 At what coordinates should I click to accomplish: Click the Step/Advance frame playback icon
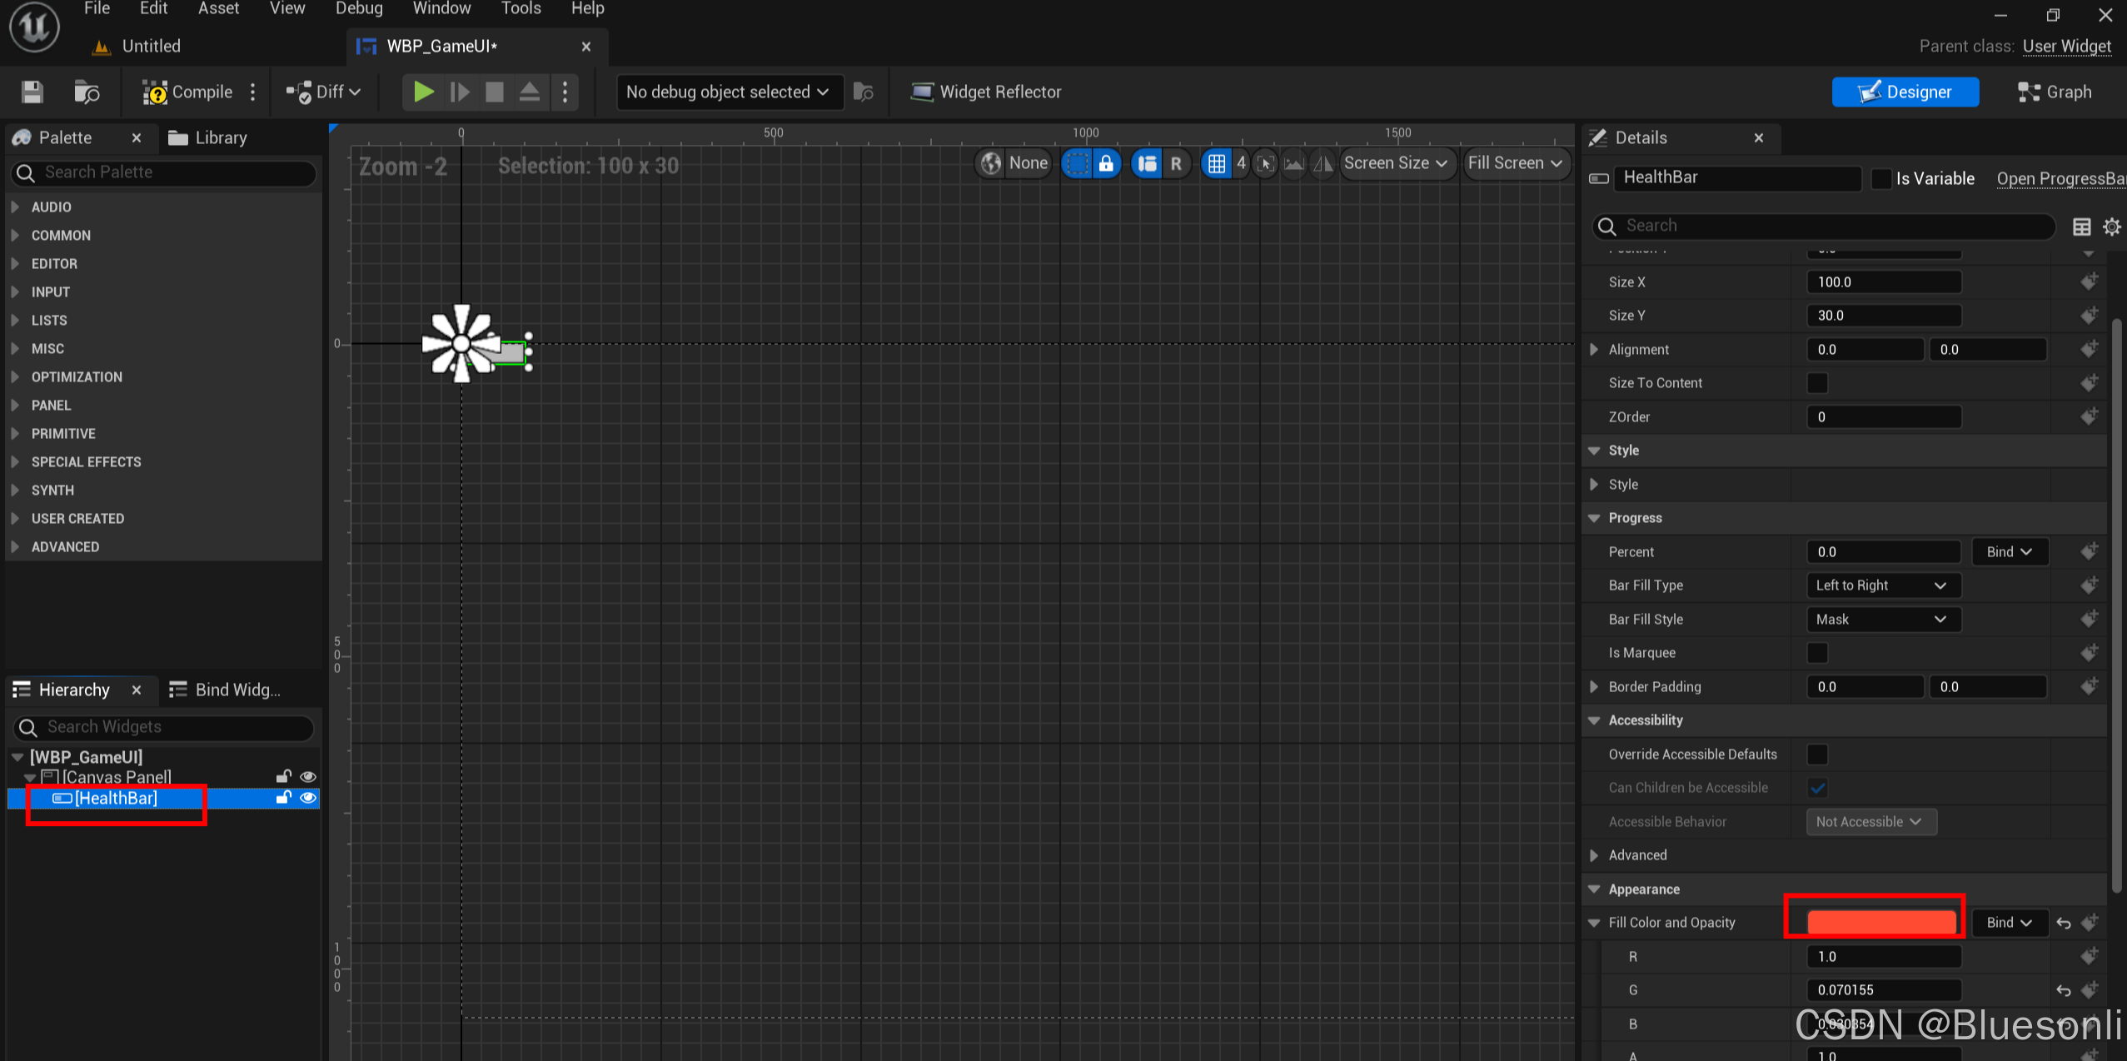click(460, 92)
